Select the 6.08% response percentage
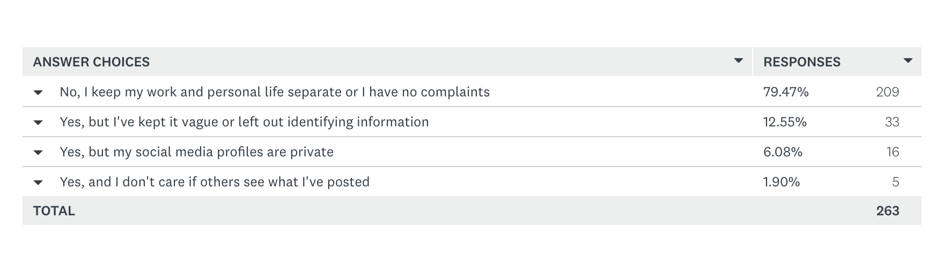The image size is (943, 256). 783,152
